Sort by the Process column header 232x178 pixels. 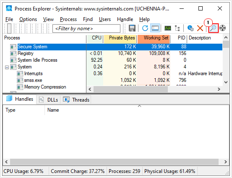click(x=44, y=38)
